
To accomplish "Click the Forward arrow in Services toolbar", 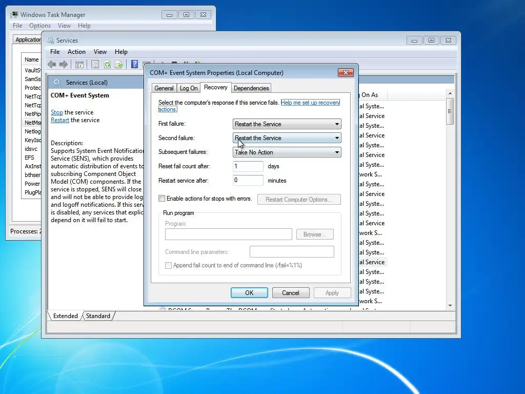I will 64,64.
